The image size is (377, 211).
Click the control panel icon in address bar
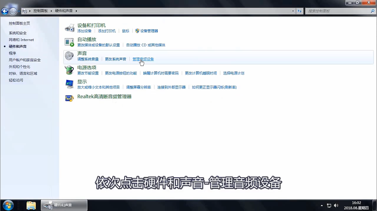coord(24,11)
